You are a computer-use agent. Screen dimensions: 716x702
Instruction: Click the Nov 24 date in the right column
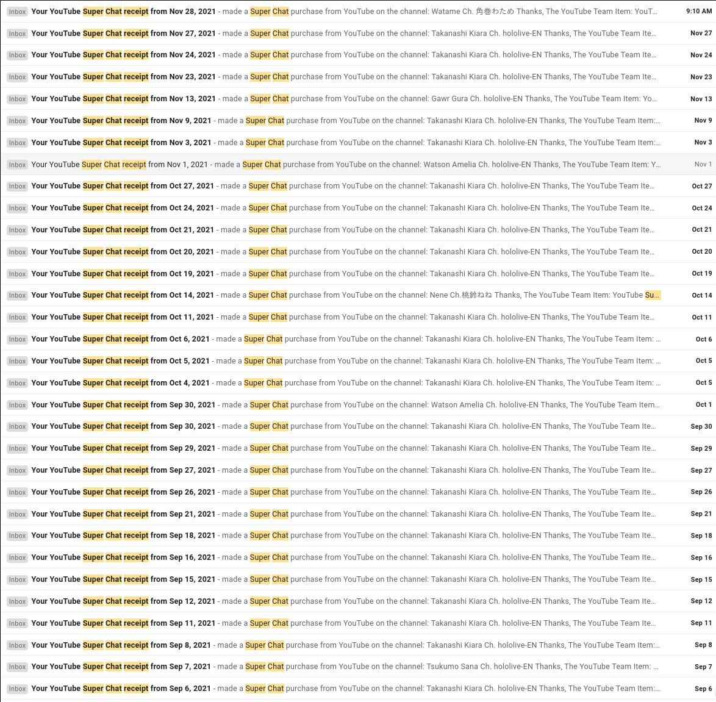tap(701, 55)
